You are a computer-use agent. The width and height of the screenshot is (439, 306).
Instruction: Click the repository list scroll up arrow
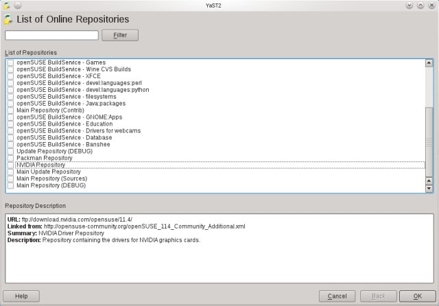click(x=429, y=63)
